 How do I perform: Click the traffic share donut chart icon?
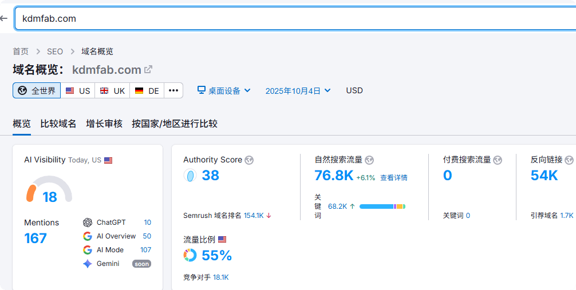[x=190, y=255]
